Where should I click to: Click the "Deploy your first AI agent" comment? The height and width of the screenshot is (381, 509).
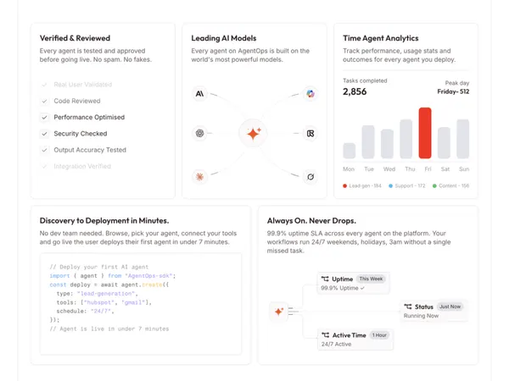[x=98, y=267]
